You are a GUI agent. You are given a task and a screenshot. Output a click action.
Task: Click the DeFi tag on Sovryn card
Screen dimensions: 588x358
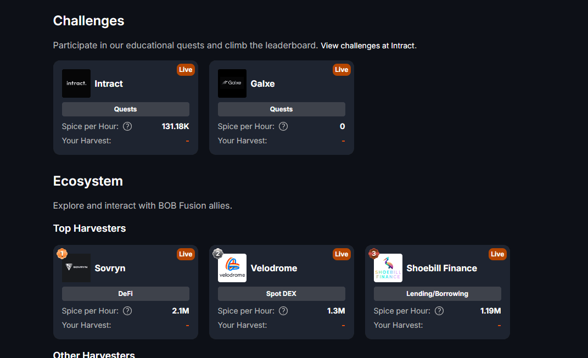tap(126, 294)
